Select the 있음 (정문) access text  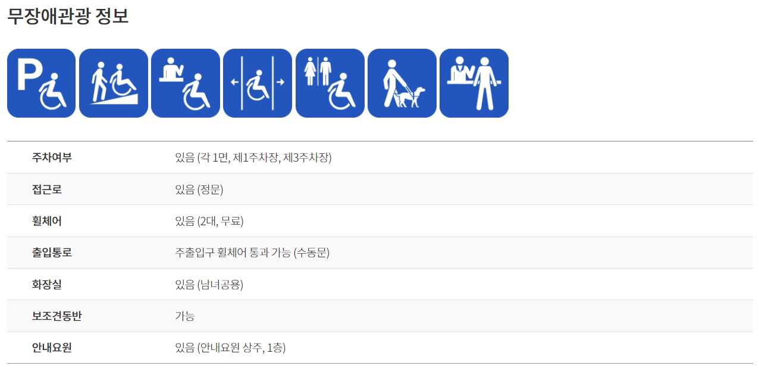(199, 190)
